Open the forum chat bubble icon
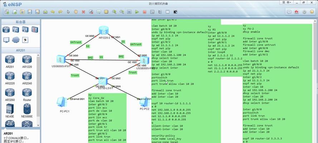This screenshot has width=318, height=143. click(x=289, y=12)
